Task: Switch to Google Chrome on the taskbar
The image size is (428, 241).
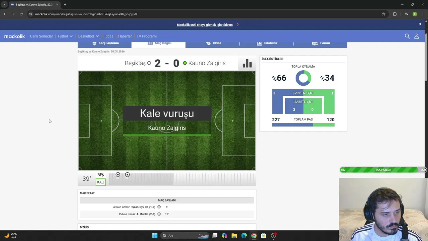Action: 254,236
